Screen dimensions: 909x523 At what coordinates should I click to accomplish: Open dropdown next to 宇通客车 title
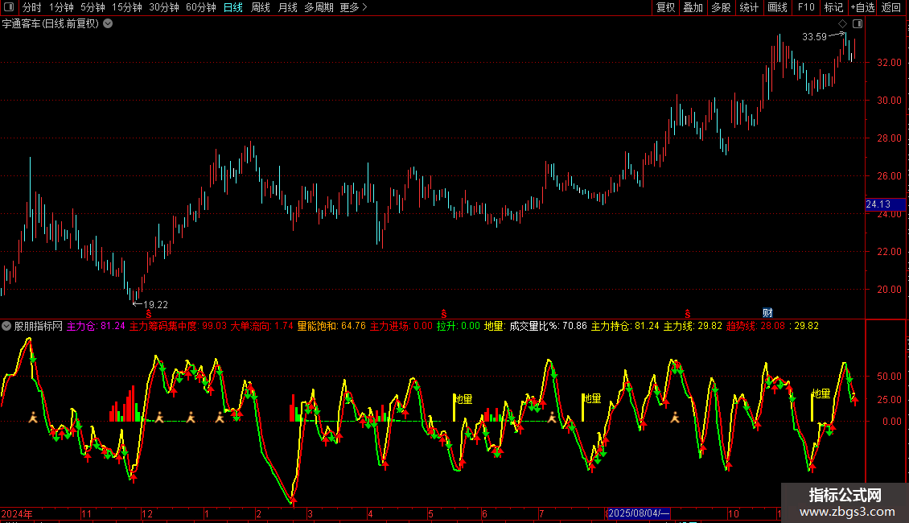108,24
